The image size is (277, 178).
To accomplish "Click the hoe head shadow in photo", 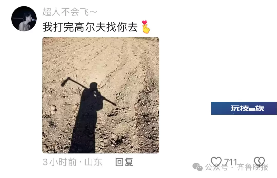I will pos(65,82).
